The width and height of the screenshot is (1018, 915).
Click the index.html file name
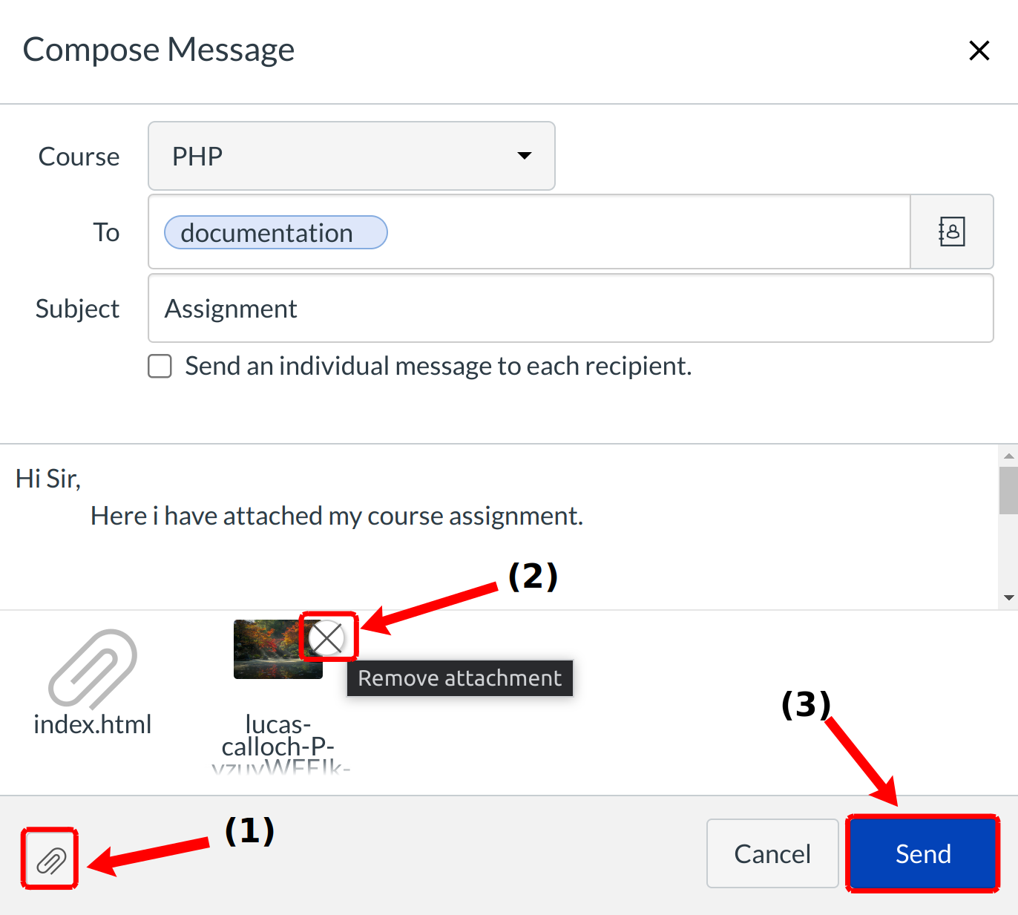(x=93, y=724)
